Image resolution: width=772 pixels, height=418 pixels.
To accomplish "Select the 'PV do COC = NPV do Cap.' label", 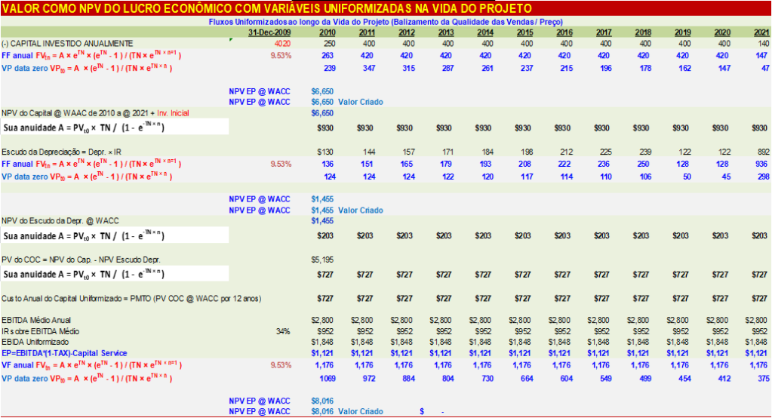I will (x=82, y=260).
